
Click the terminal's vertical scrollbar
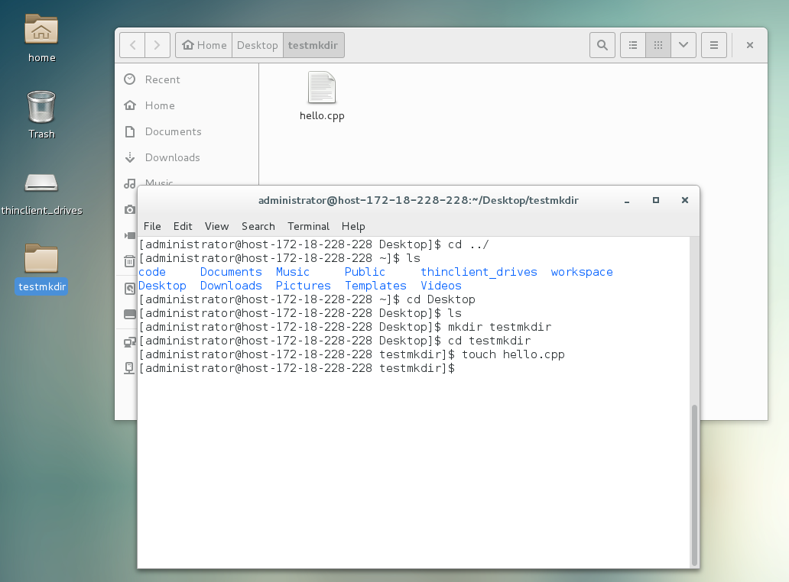point(694,484)
